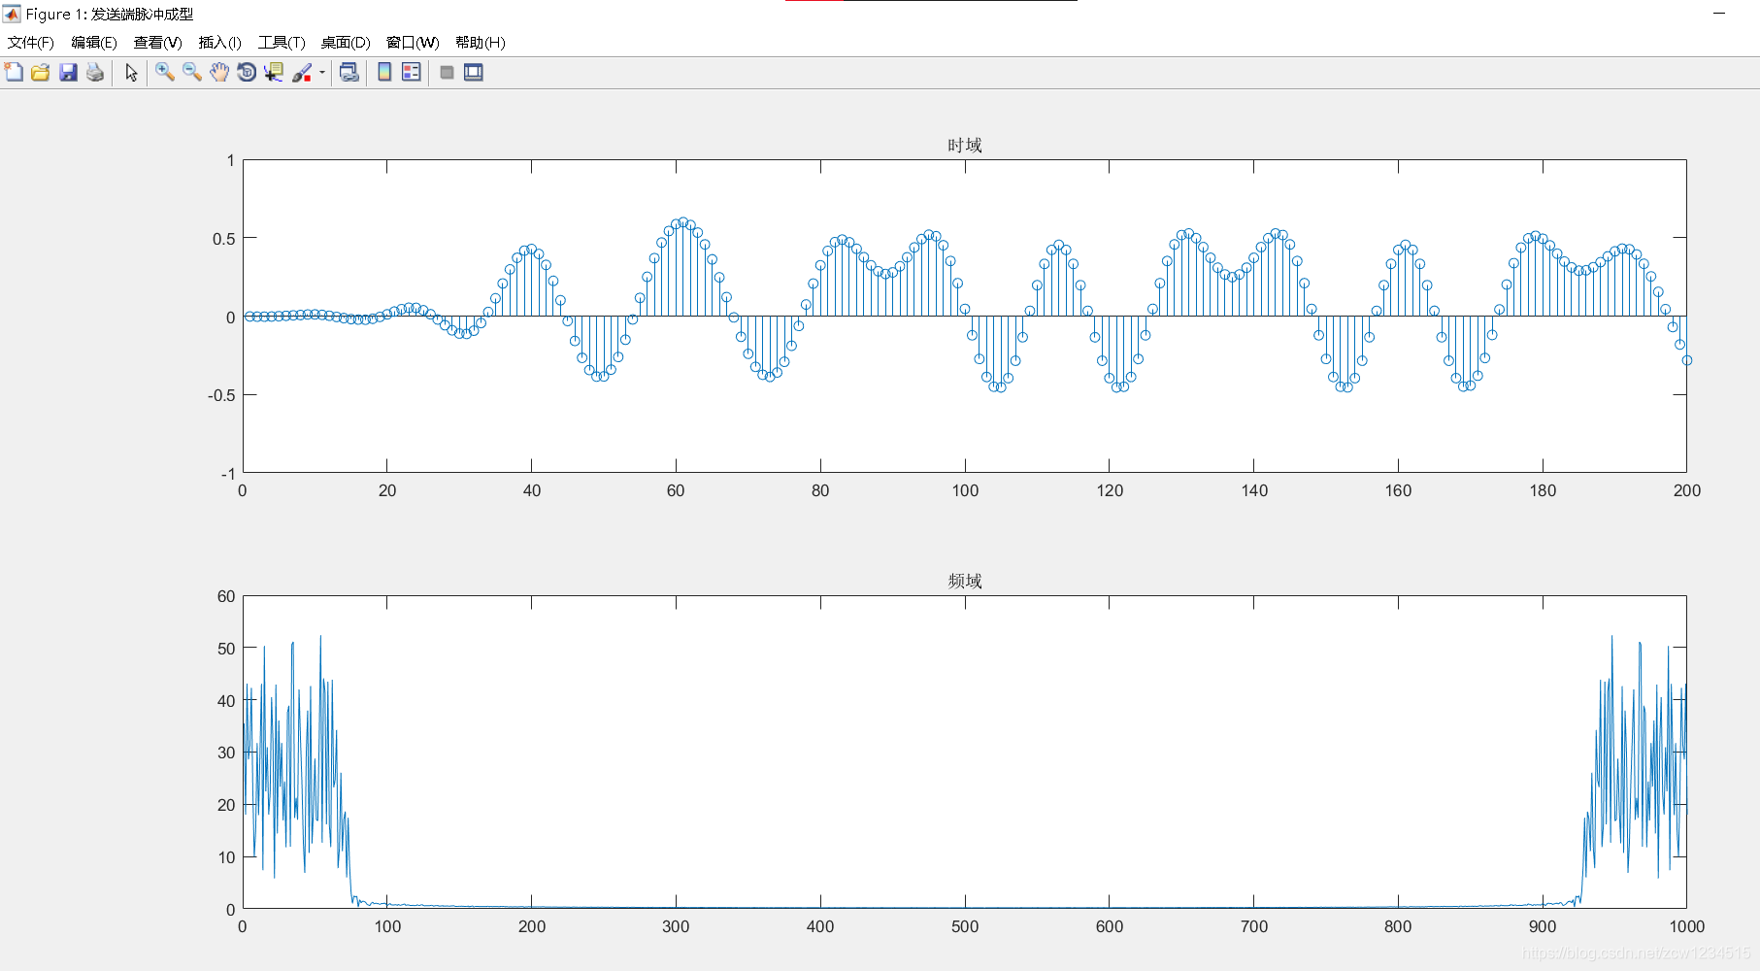Click x-axis label 100 on upper plot
Screen dimensions: 1760x971
pos(965,490)
